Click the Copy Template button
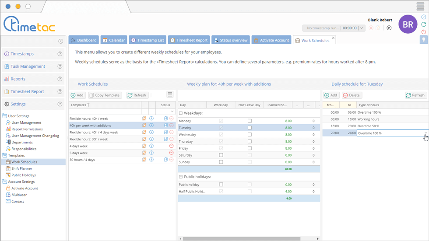The image size is (429, 241). 105,95
